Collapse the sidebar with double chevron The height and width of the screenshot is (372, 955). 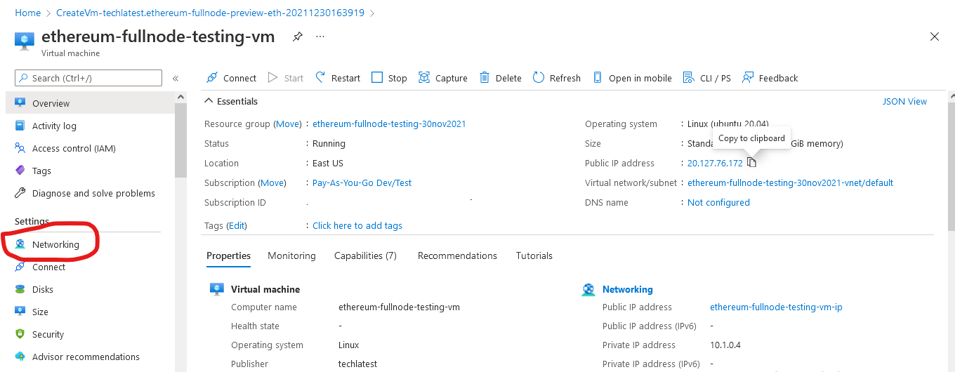tap(176, 79)
